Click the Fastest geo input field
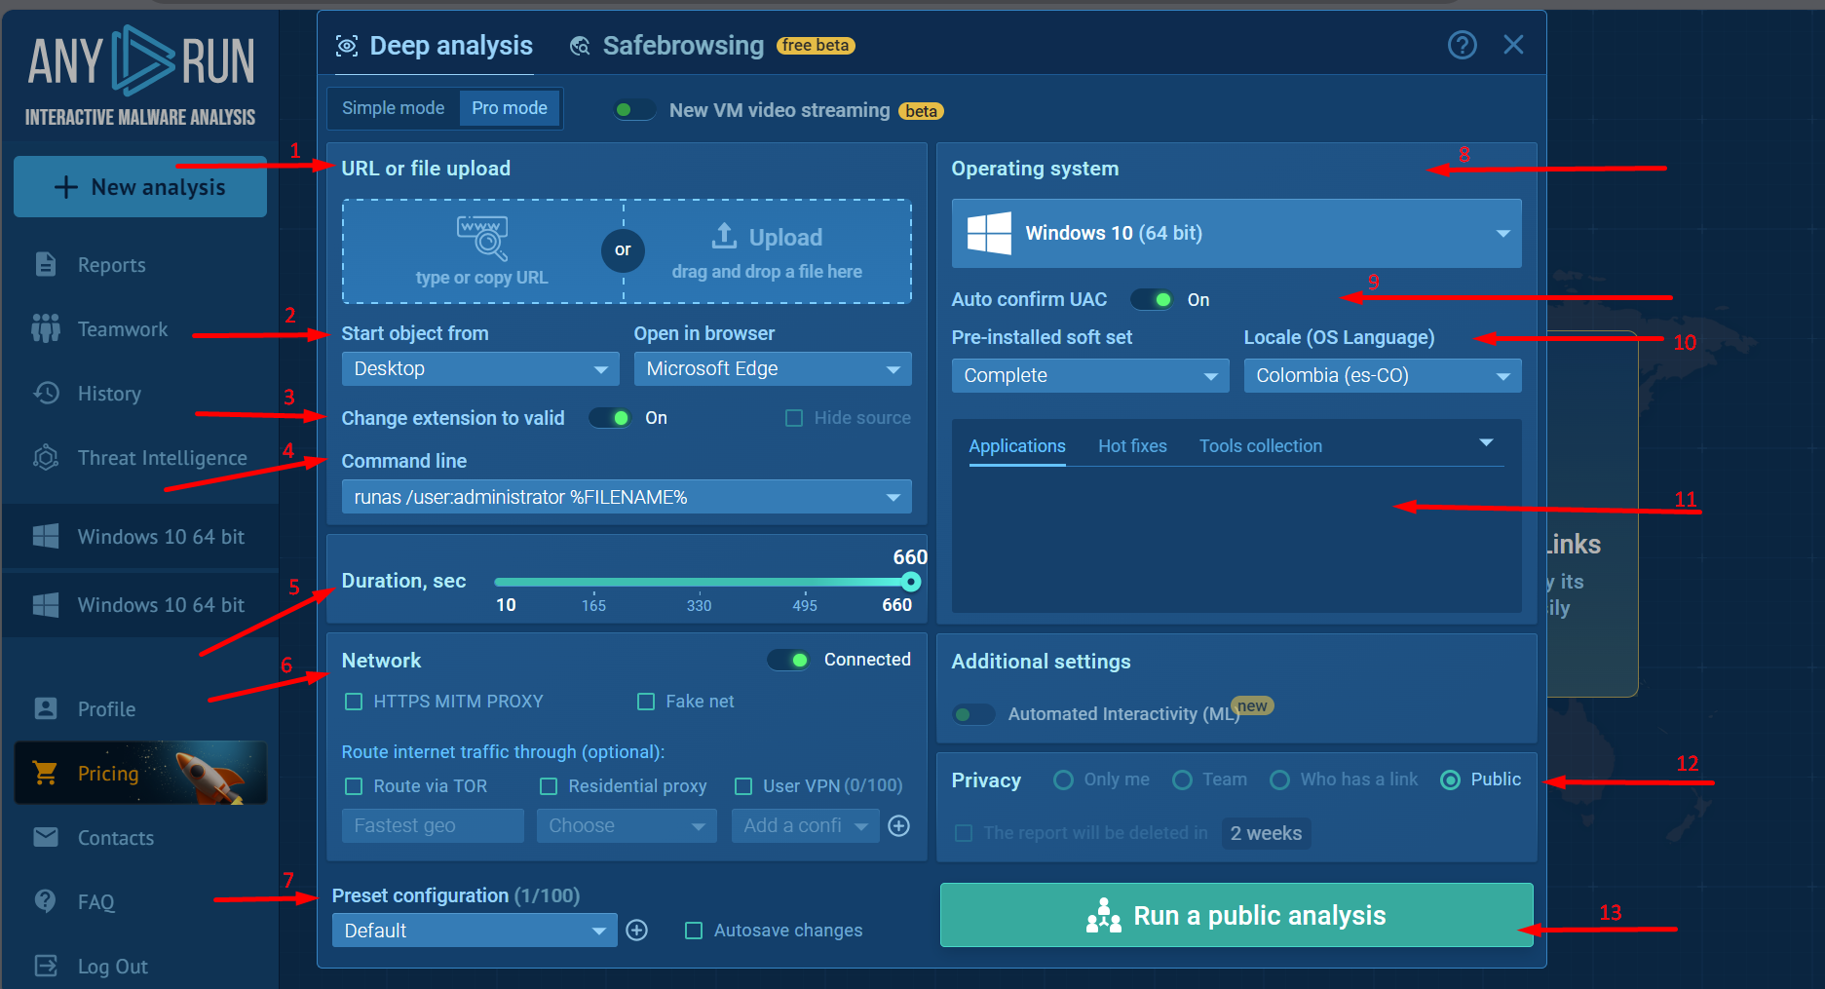The height and width of the screenshot is (989, 1825). tap(433, 826)
